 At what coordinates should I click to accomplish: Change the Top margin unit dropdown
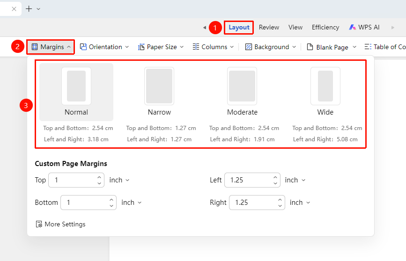pos(119,180)
